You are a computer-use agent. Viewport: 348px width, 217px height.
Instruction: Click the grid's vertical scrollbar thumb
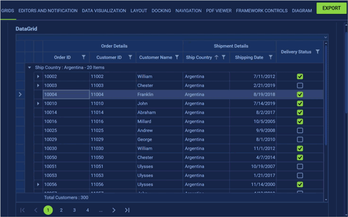[326, 95]
